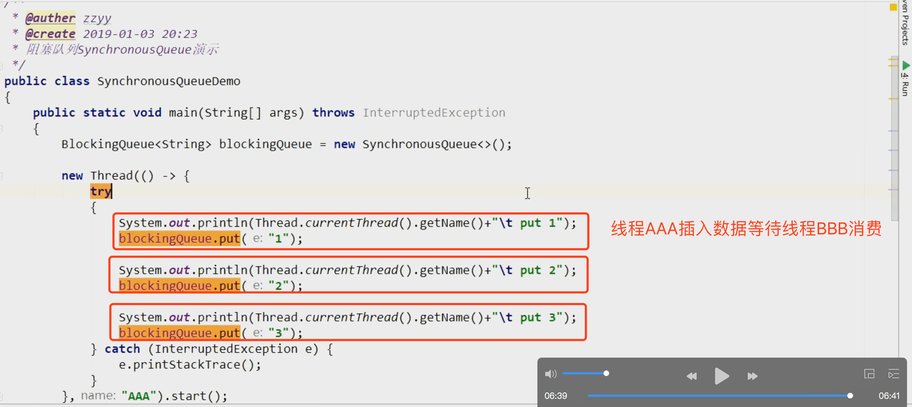Click the highlighted try keyword

[101, 191]
